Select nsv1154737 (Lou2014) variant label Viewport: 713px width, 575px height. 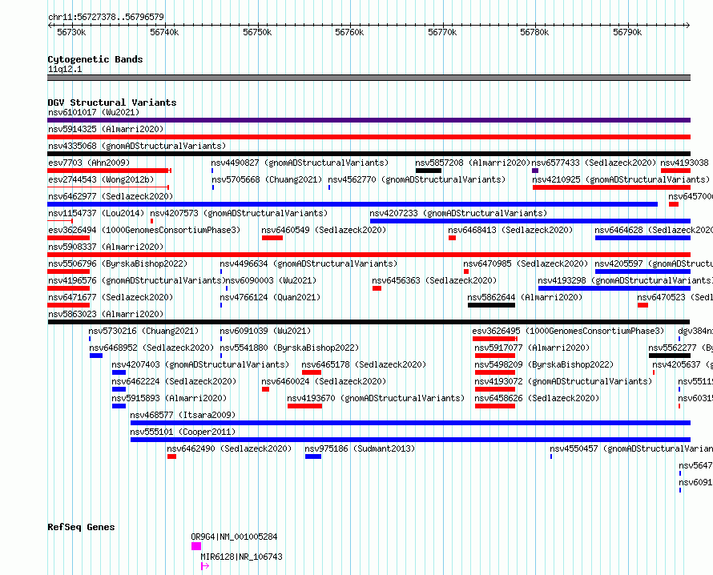pyautogui.click(x=96, y=213)
